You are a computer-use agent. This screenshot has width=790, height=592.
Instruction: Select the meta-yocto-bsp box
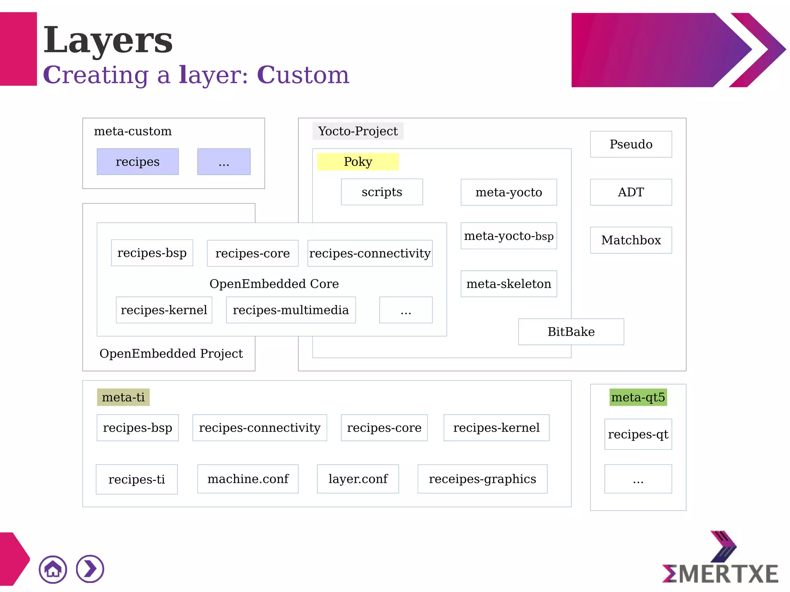pos(508,236)
